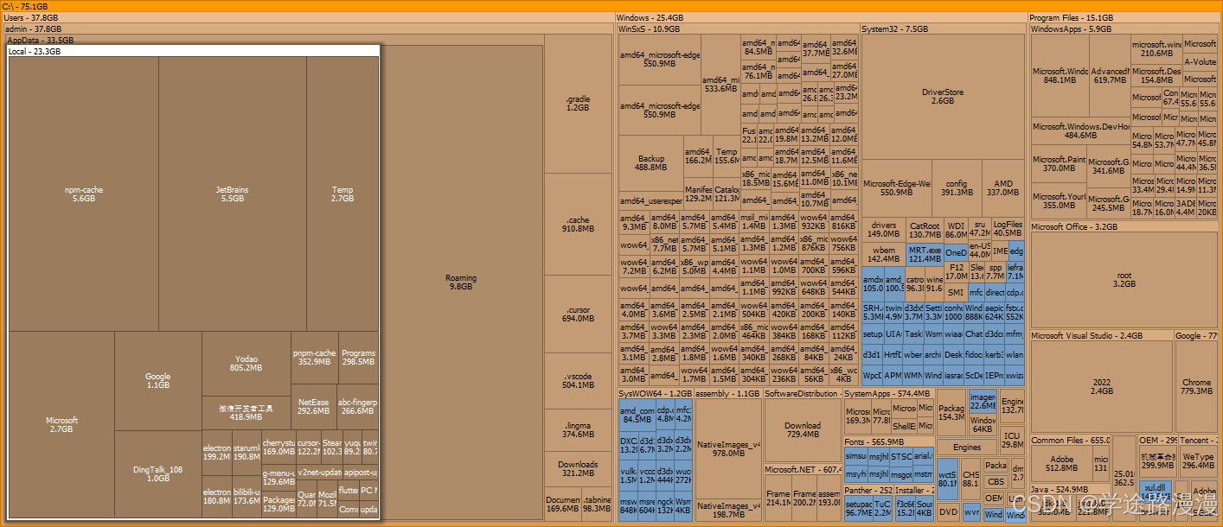Click the Adobe 512.8MB block
The width and height of the screenshot is (1223, 527).
point(1060,464)
